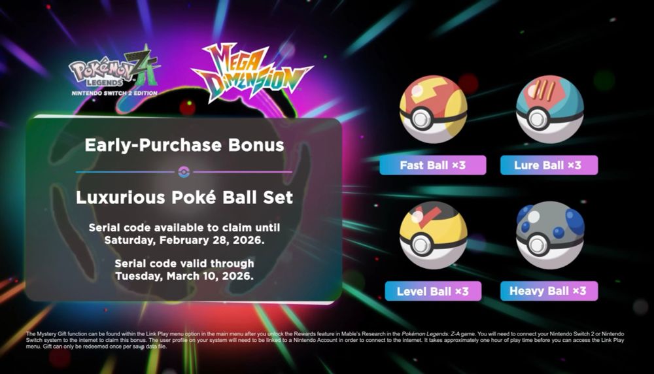Click the Luxurious Poké Ball Set title
The width and height of the screenshot is (654, 374).
click(x=184, y=197)
